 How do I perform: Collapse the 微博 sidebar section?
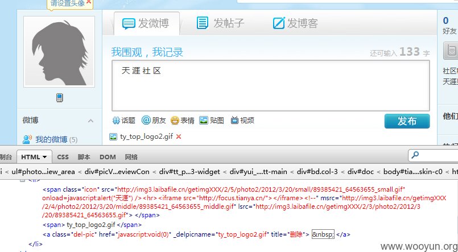pos(91,121)
